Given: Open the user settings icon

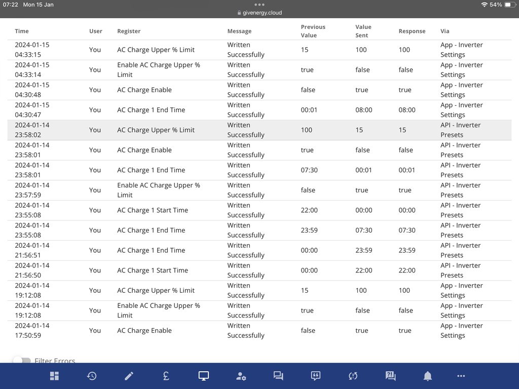Looking at the screenshot, I should coord(241,376).
